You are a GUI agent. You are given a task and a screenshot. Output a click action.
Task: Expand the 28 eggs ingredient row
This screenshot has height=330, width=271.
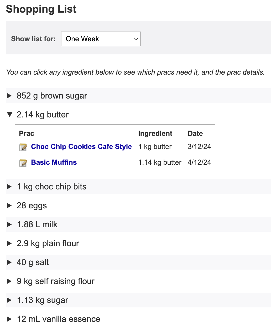click(x=138, y=205)
